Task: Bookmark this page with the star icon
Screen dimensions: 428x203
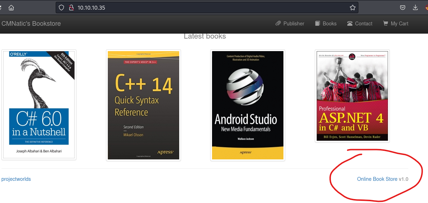Action: [353, 8]
